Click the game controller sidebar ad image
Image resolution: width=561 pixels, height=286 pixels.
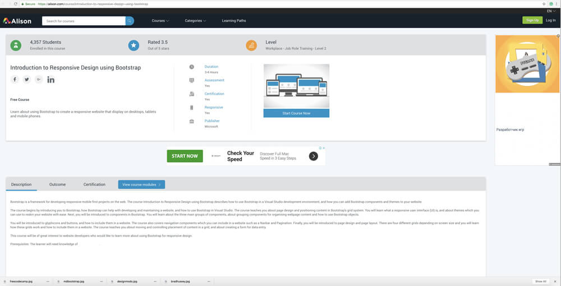pos(527,64)
